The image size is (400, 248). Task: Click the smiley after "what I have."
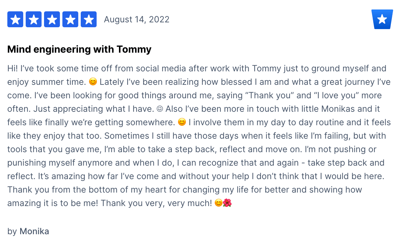[x=159, y=109]
